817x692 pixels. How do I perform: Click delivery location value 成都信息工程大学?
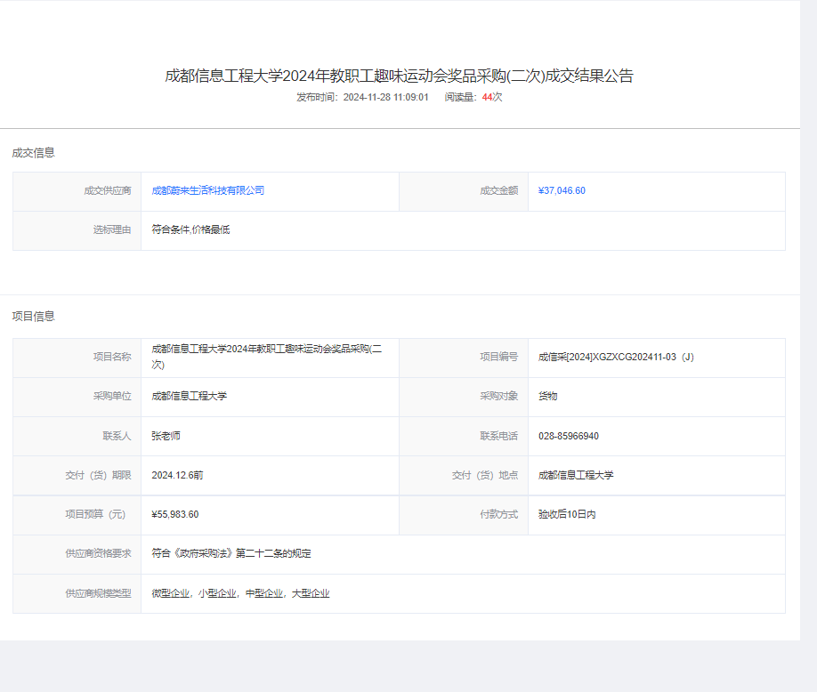pos(576,475)
